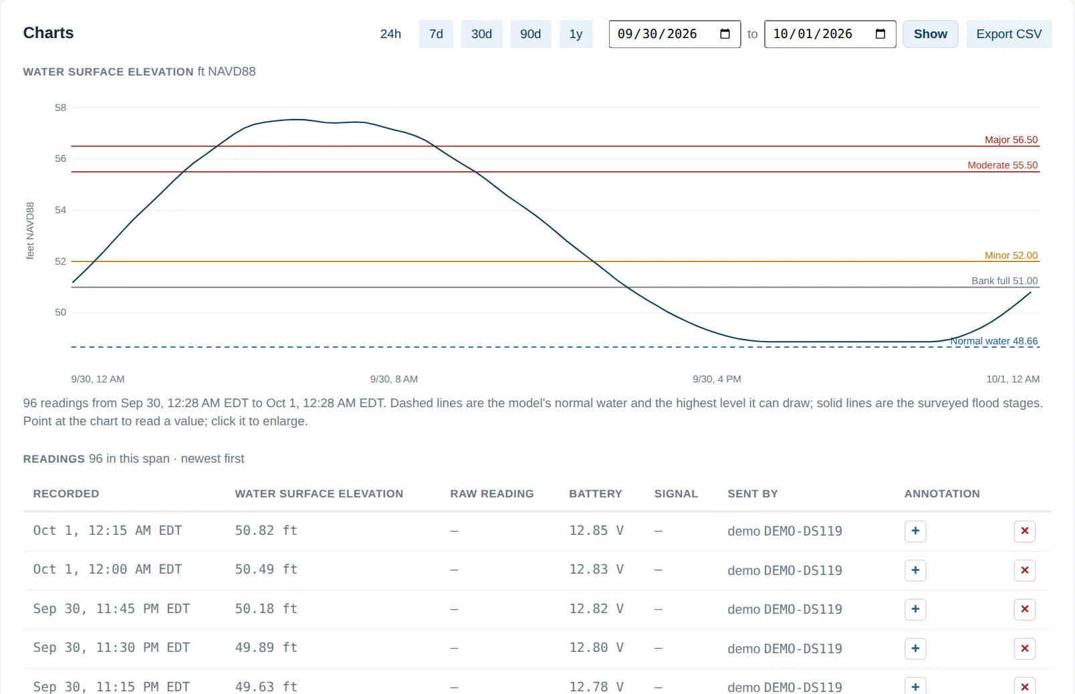The width and height of the screenshot is (1075, 694).
Task: Click the Minor 52.00 stage label
Action: pos(1011,255)
